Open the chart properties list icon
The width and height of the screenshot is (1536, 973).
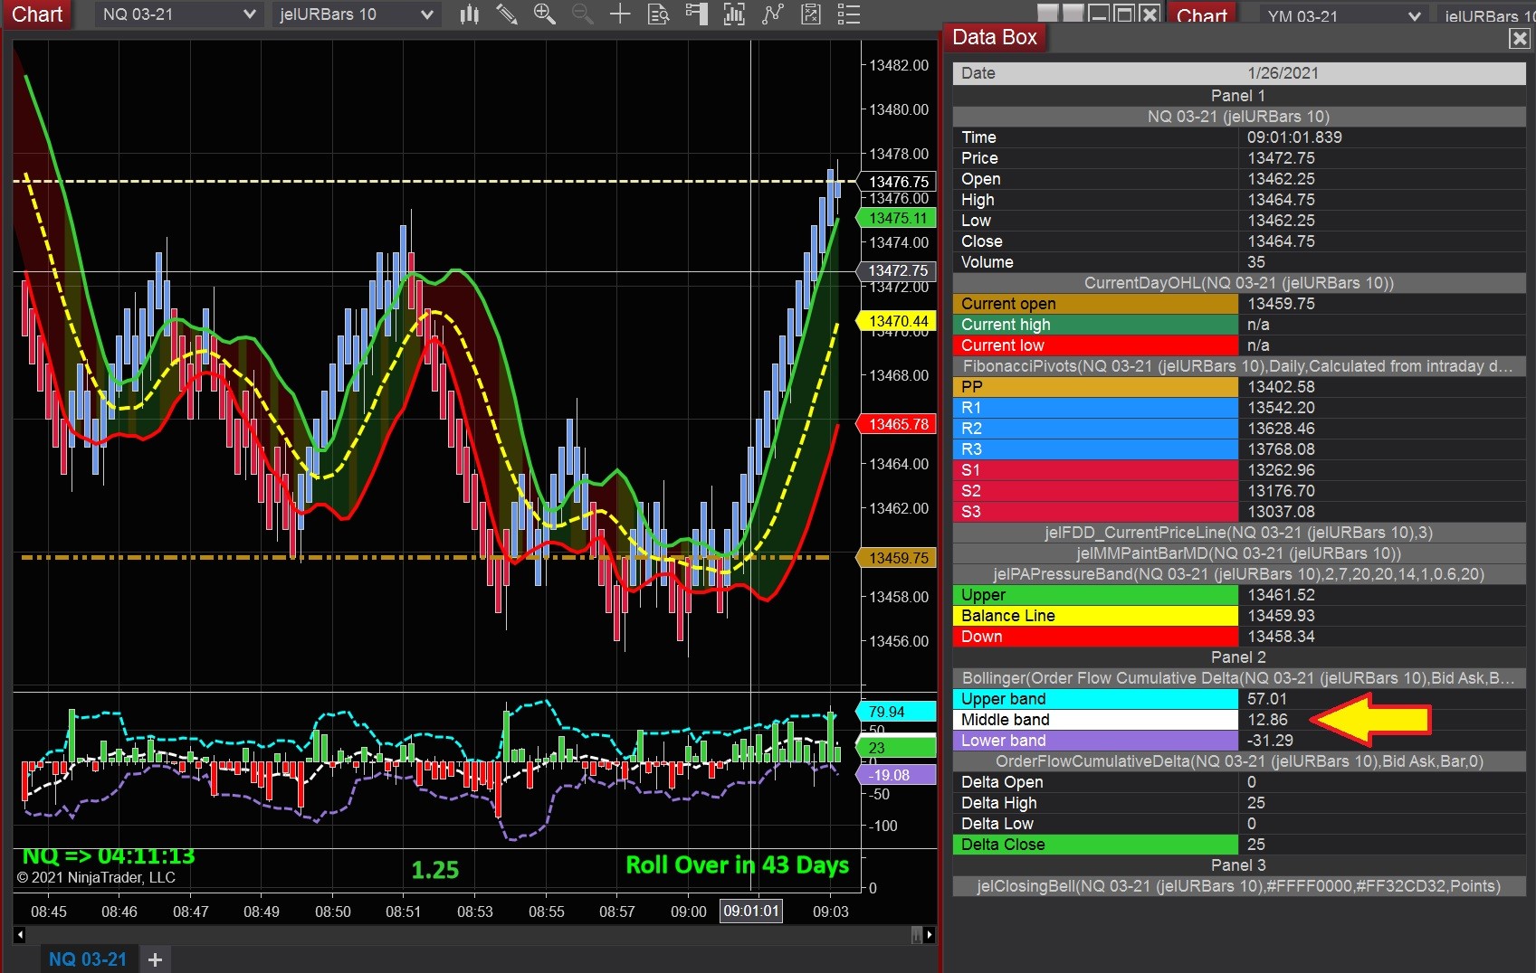(x=848, y=14)
